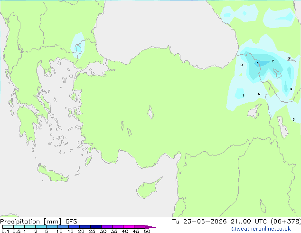Viewport: 301px width, 233px height.
Task: Click the legend label '0.1'
Action: click(5, 231)
